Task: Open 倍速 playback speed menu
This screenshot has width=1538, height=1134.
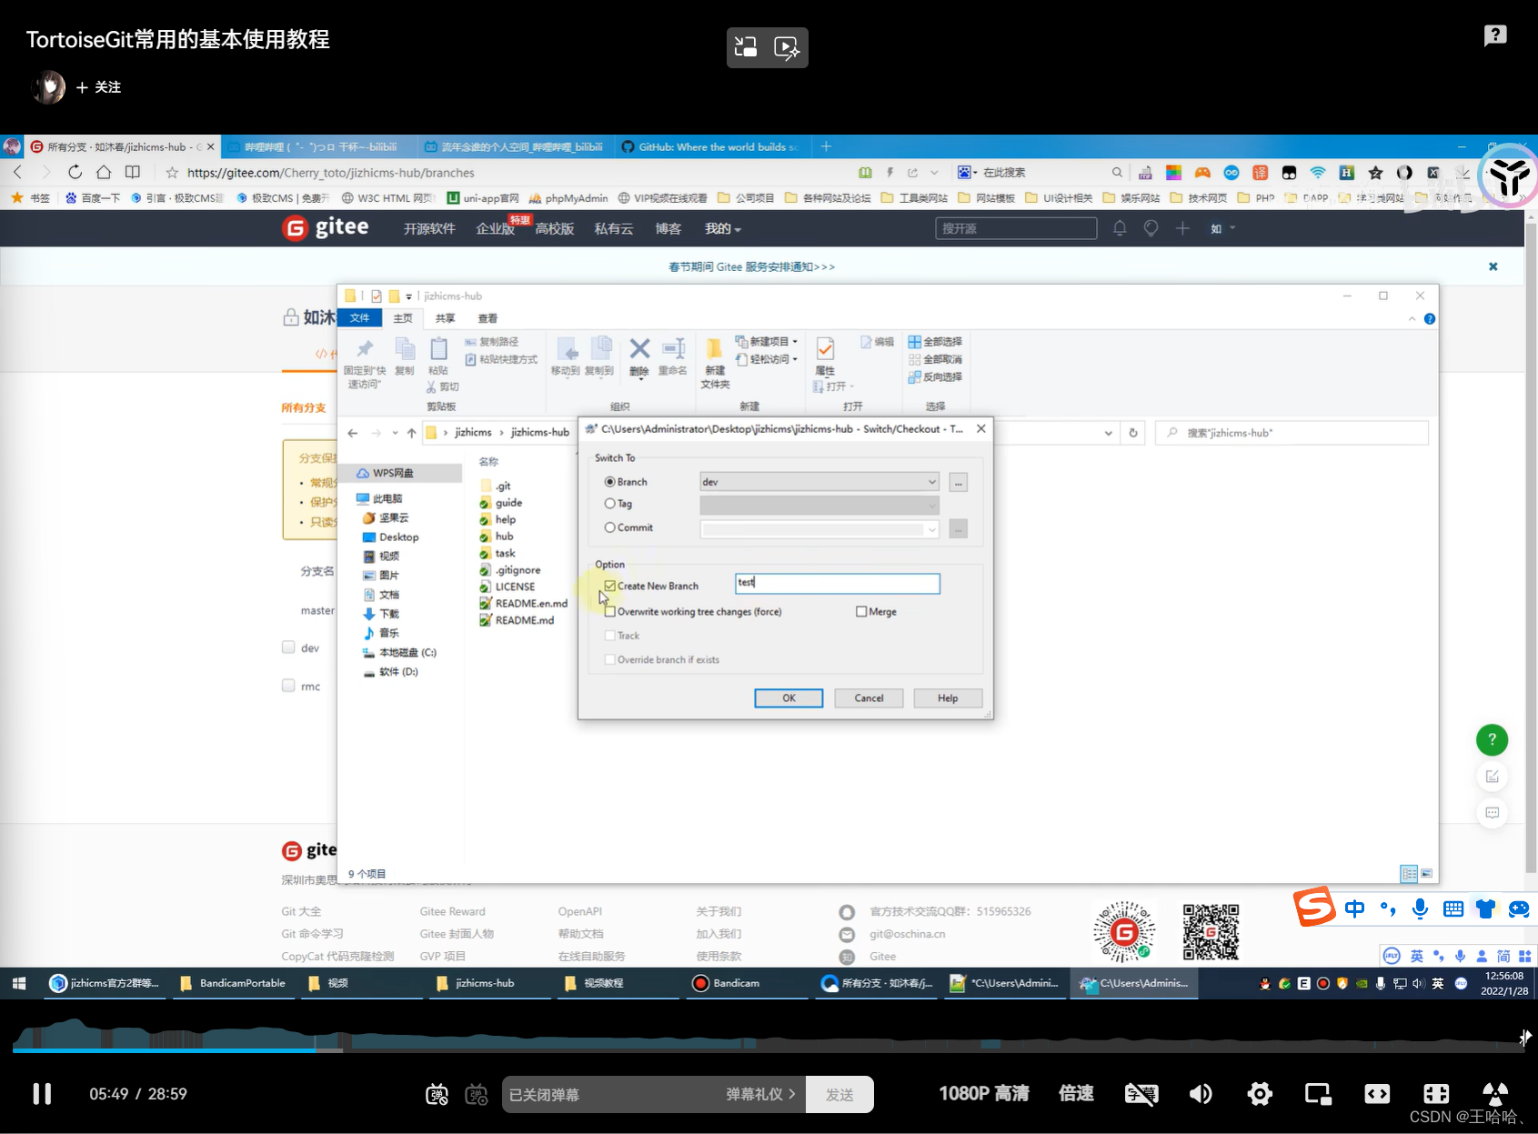Action: pyautogui.click(x=1076, y=1093)
